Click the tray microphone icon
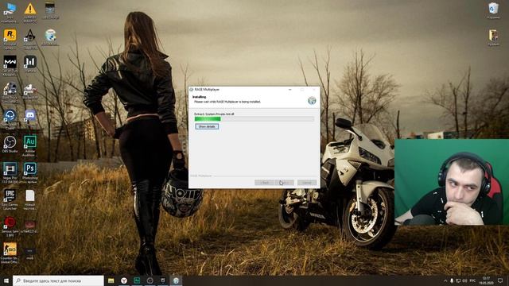The image size is (509, 286). [x=452, y=280]
